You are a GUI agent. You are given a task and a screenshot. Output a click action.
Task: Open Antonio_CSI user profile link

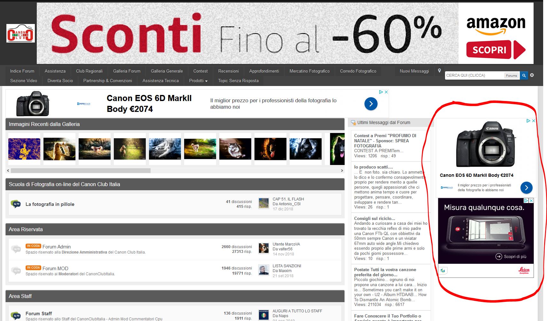(x=289, y=204)
